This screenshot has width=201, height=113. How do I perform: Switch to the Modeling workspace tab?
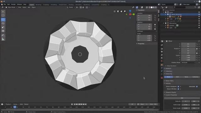click(x=38, y=5)
